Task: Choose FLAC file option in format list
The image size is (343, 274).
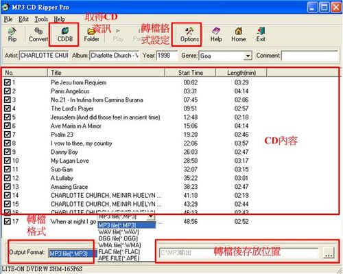Action: [119, 252]
